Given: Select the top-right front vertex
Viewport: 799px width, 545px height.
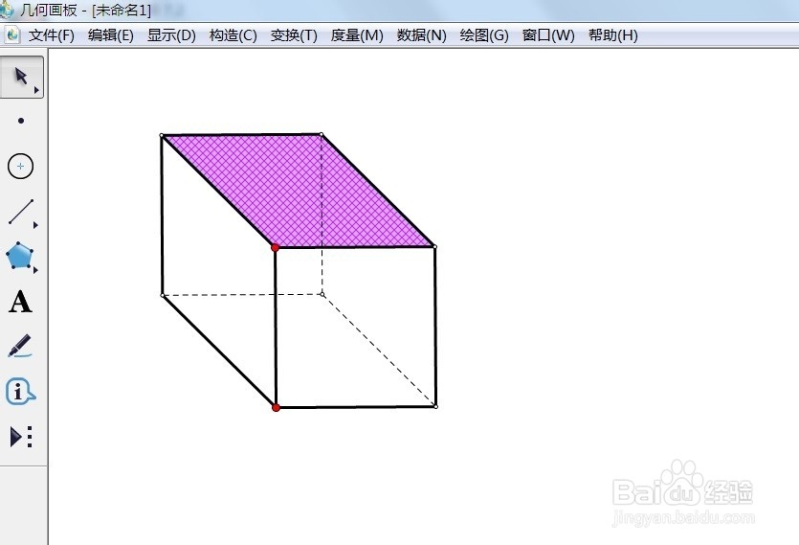Looking at the screenshot, I should (434, 247).
